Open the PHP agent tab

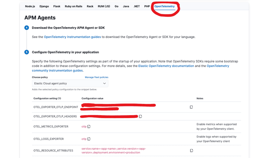147,6
